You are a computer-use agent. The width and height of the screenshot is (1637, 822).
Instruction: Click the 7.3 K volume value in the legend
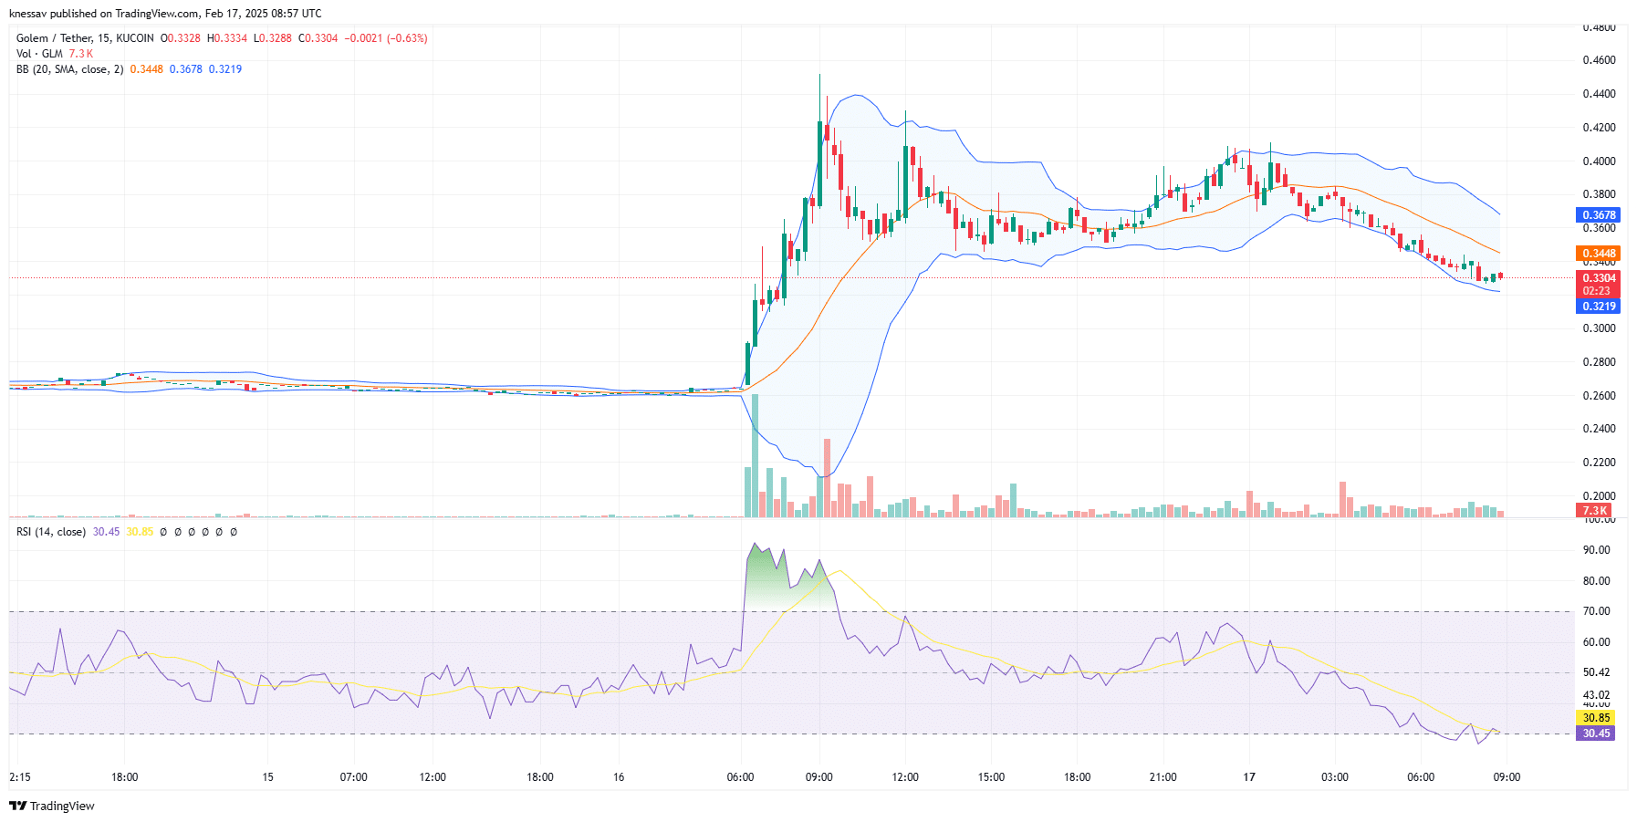(x=81, y=54)
